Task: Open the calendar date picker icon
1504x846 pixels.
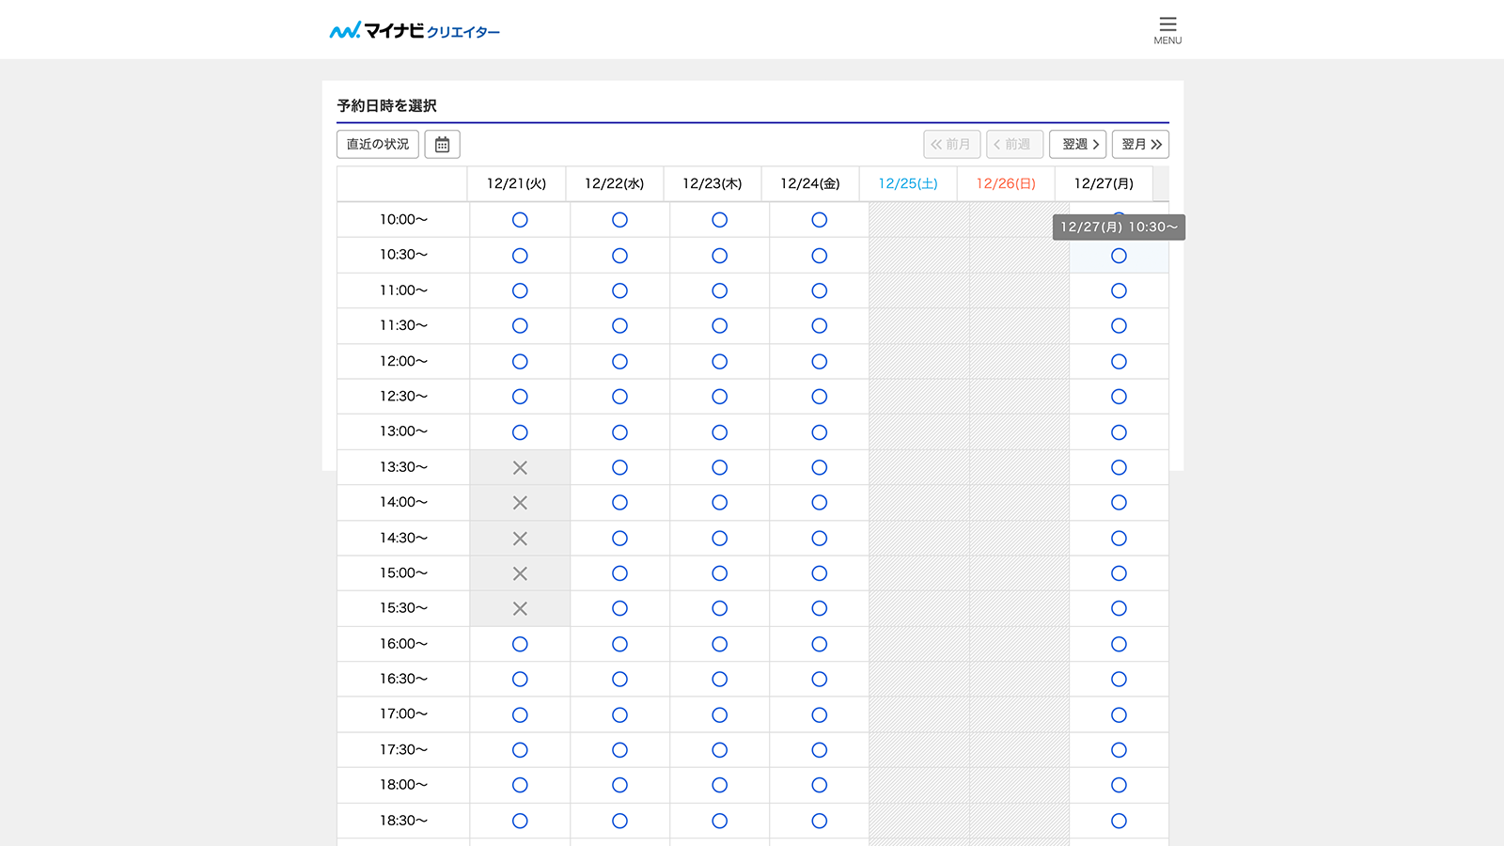Action: [x=442, y=144]
